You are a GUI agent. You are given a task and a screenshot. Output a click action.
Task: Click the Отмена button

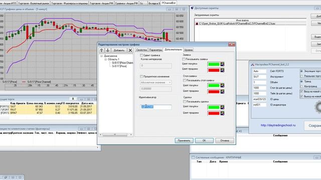coord(225,140)
